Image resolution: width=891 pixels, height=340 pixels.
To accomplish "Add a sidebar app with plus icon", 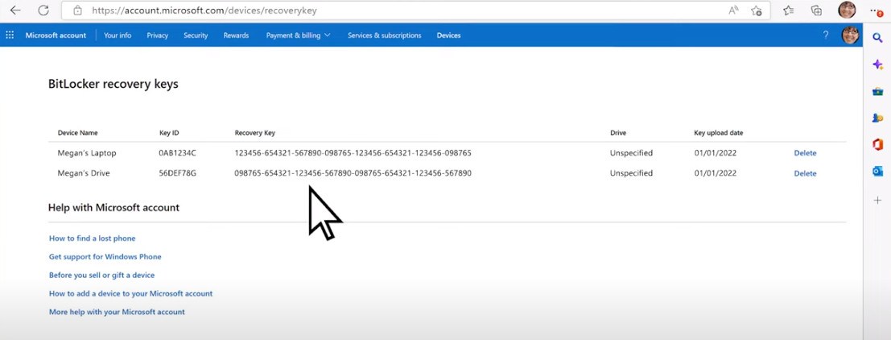I will click(877, 200).
